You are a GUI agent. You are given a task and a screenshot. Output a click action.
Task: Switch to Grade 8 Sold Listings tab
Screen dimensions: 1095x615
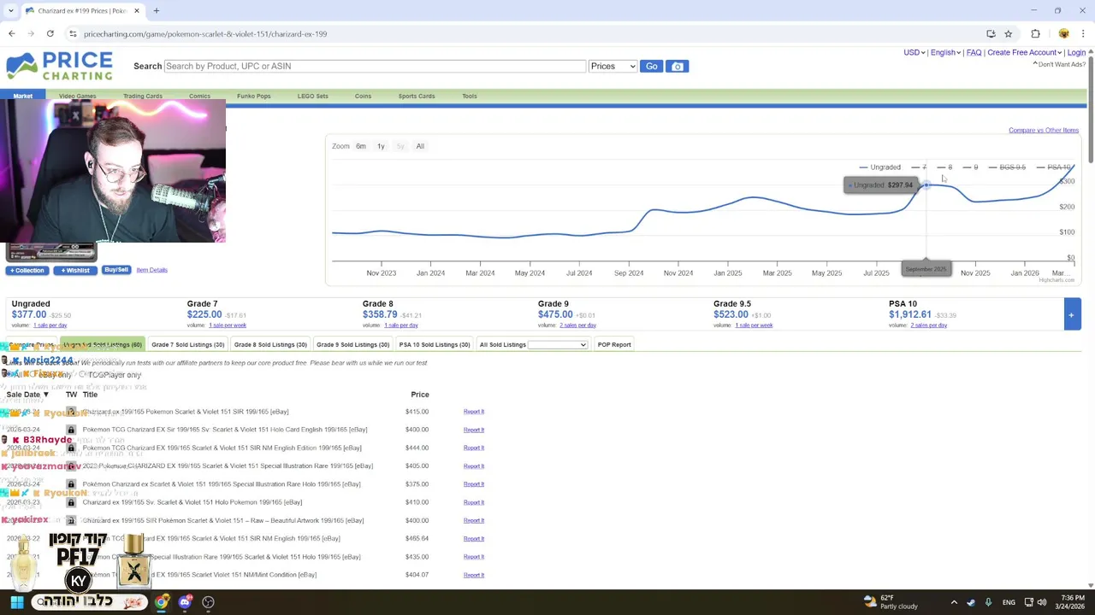click(x=270, y=344)
